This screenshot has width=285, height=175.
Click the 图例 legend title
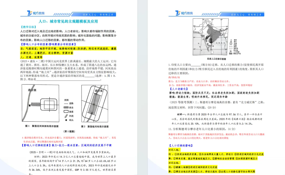pyautogui.click(x=66, y=100)
